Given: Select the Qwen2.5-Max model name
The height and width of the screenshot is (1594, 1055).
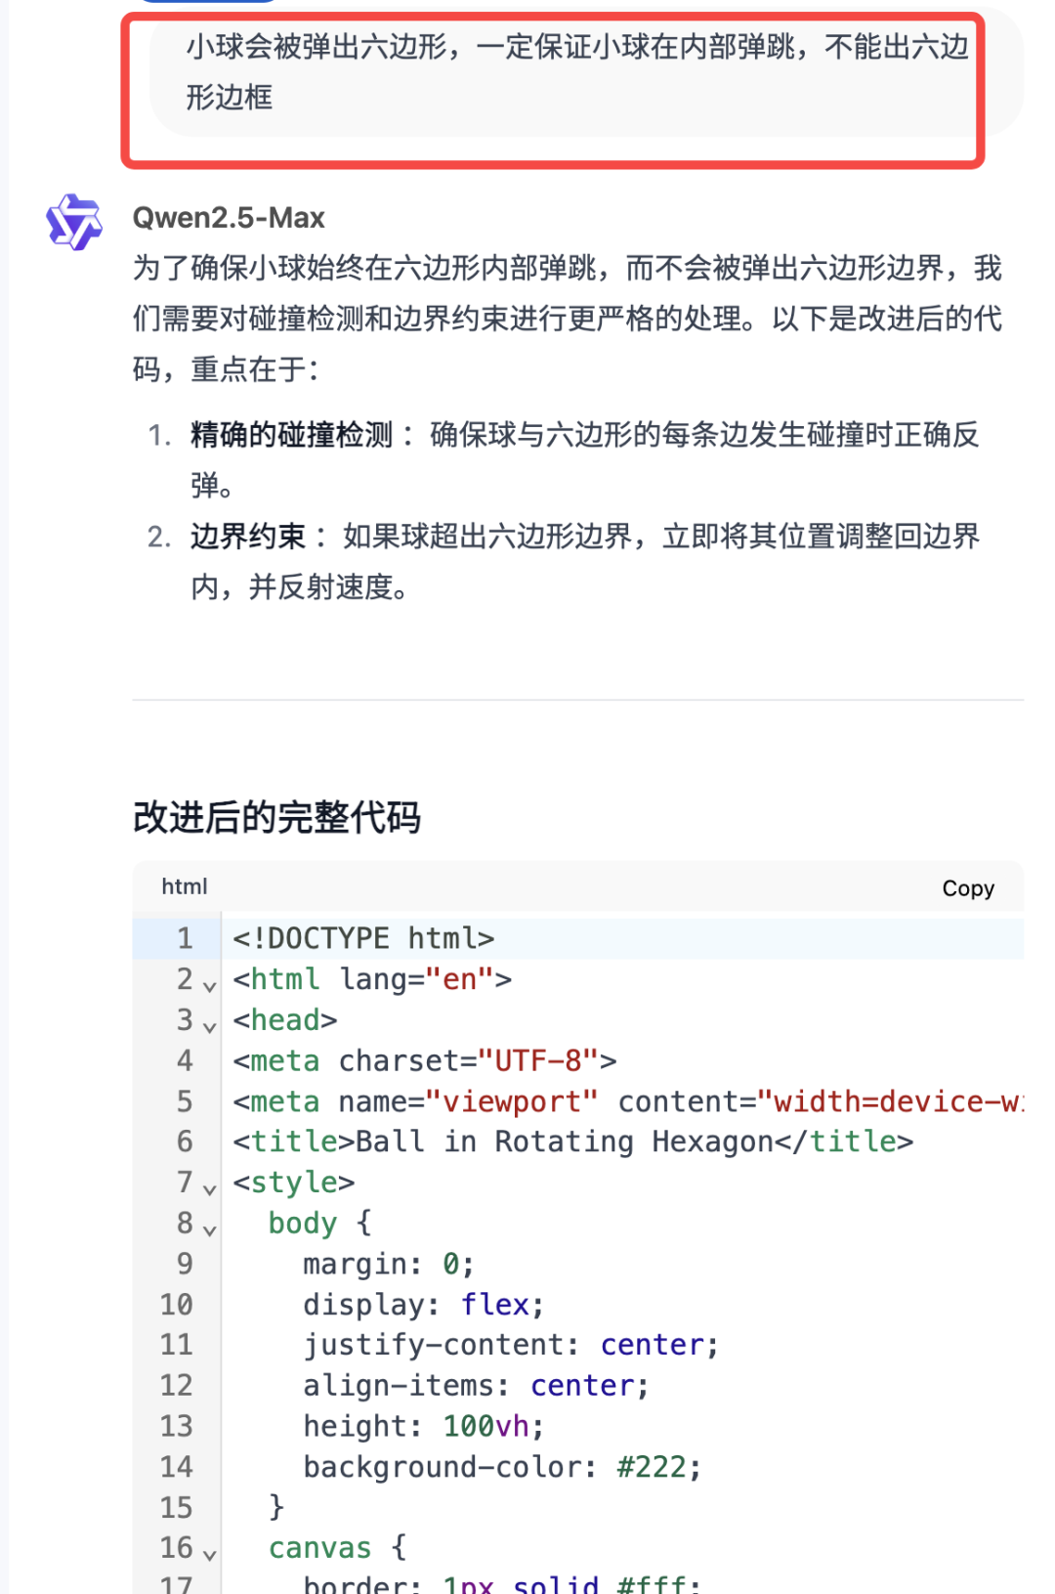Looking at the screenshot, I should (x=229, y=218).
